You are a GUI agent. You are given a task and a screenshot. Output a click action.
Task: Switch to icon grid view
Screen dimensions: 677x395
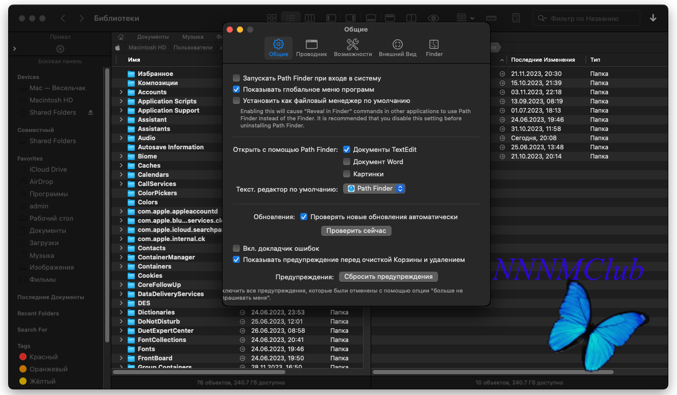(272, 18)
